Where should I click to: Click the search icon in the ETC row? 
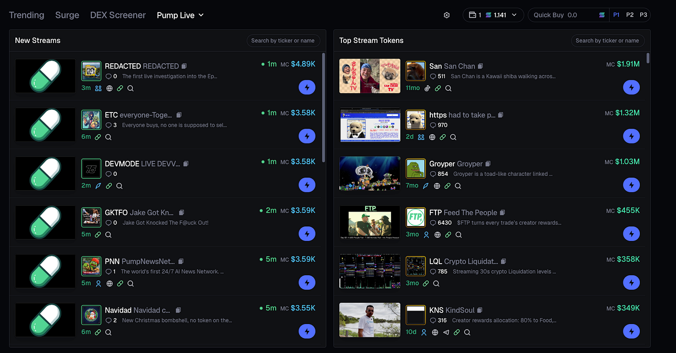click(109, 137)
